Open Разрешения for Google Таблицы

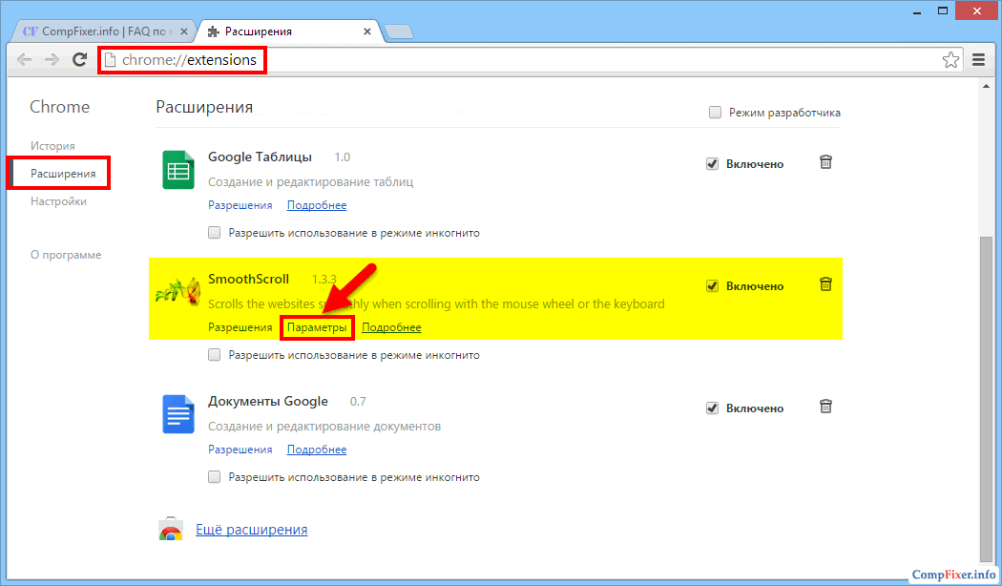[x=240, y=205]
